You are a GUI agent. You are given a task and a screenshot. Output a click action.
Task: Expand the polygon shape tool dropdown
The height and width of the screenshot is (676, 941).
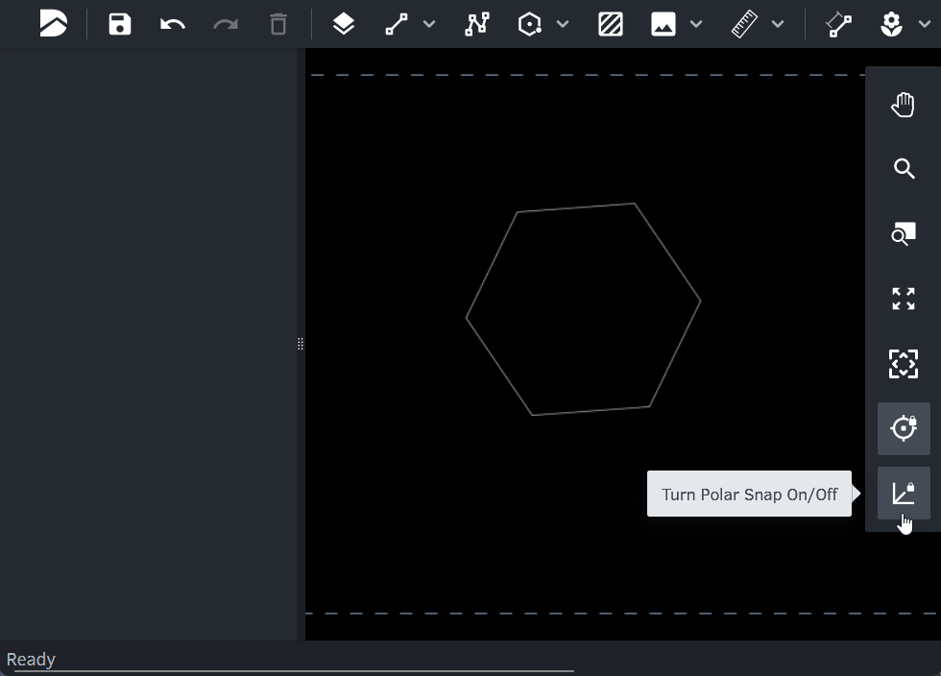point(563,24)
